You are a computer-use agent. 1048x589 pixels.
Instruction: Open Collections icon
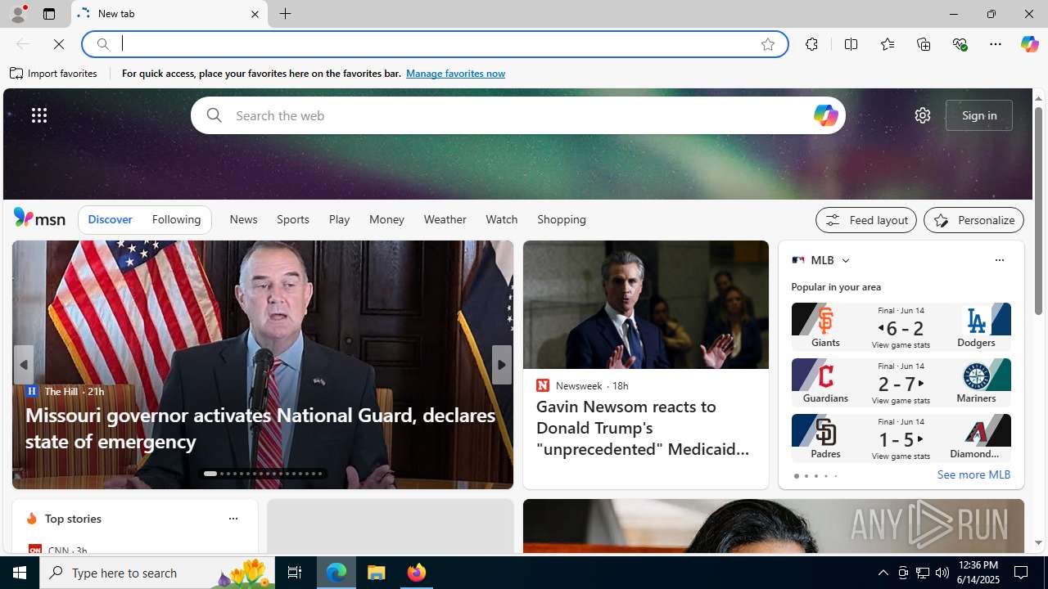pos(924,44)
